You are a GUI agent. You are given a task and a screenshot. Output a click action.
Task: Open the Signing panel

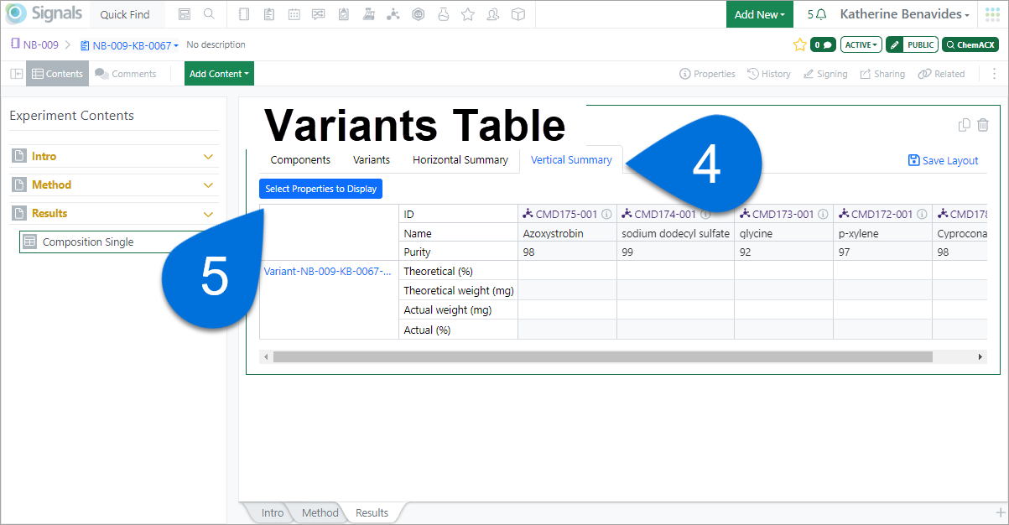coord(825,74)
